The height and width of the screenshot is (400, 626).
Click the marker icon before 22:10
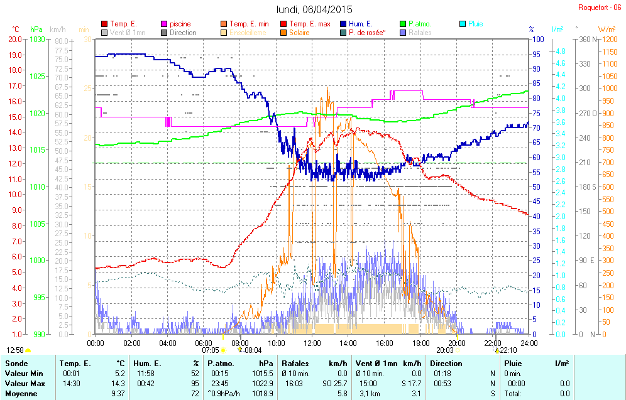[497, 350]
